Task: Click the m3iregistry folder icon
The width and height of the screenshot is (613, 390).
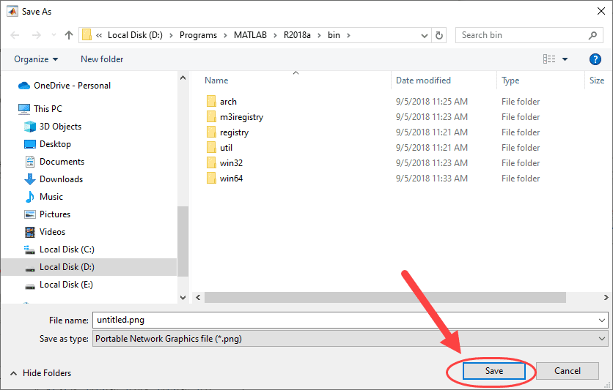Action: tap(211, 116)
